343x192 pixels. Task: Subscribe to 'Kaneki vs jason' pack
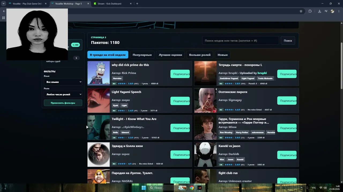click(x=287, y=155)
